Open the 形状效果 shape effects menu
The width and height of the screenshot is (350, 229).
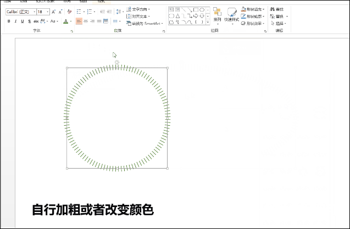point(253,23)
